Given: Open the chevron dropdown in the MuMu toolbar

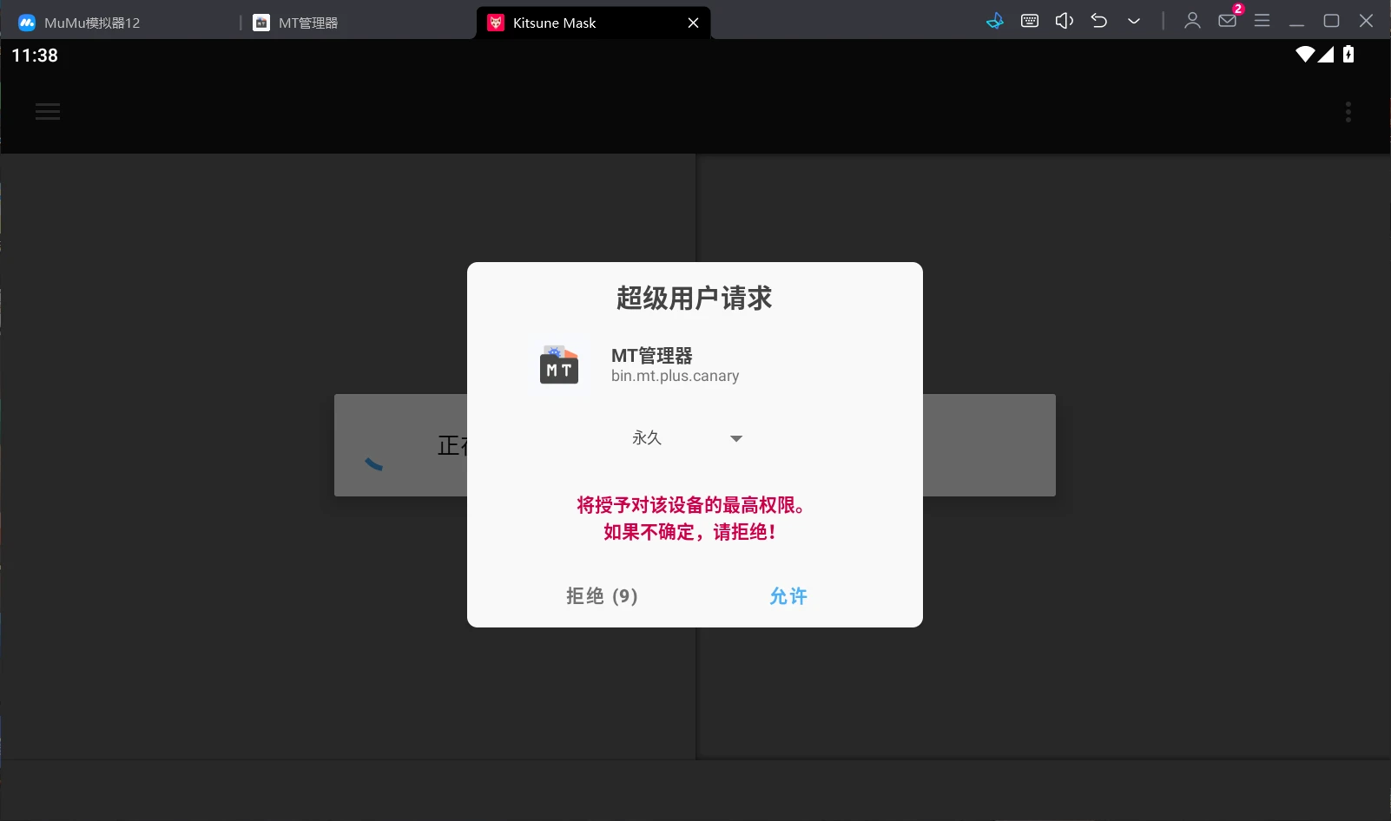Looking at the screenshot, I should [1133, 20].
